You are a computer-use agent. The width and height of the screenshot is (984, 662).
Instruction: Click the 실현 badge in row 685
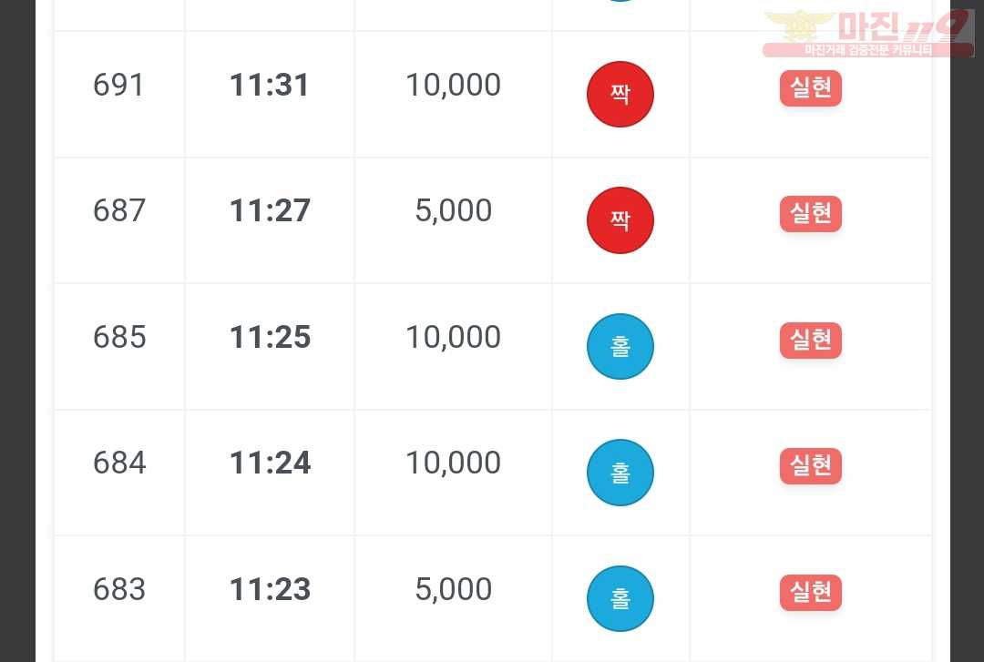point(810,341)
